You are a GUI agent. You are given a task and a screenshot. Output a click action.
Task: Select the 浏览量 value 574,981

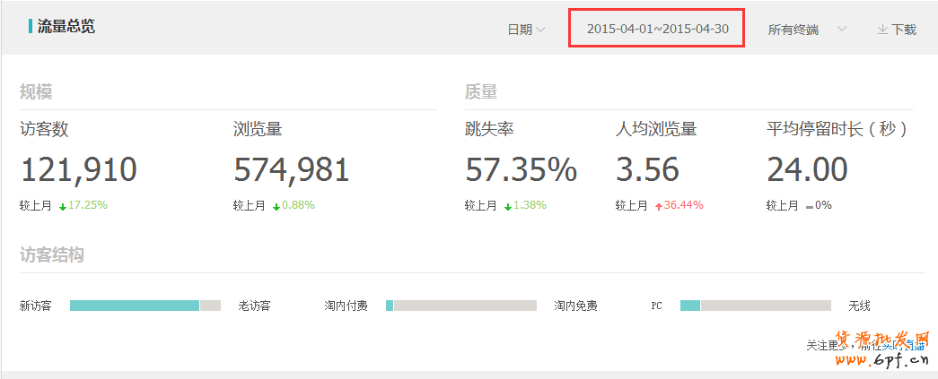click(x=292, y=169)
